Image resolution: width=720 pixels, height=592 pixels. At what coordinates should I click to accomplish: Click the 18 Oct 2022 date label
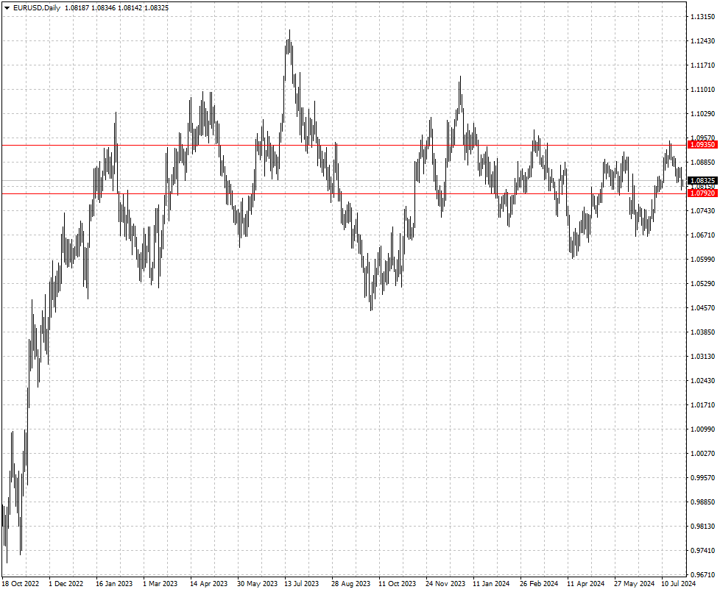[x=21, y=584]
